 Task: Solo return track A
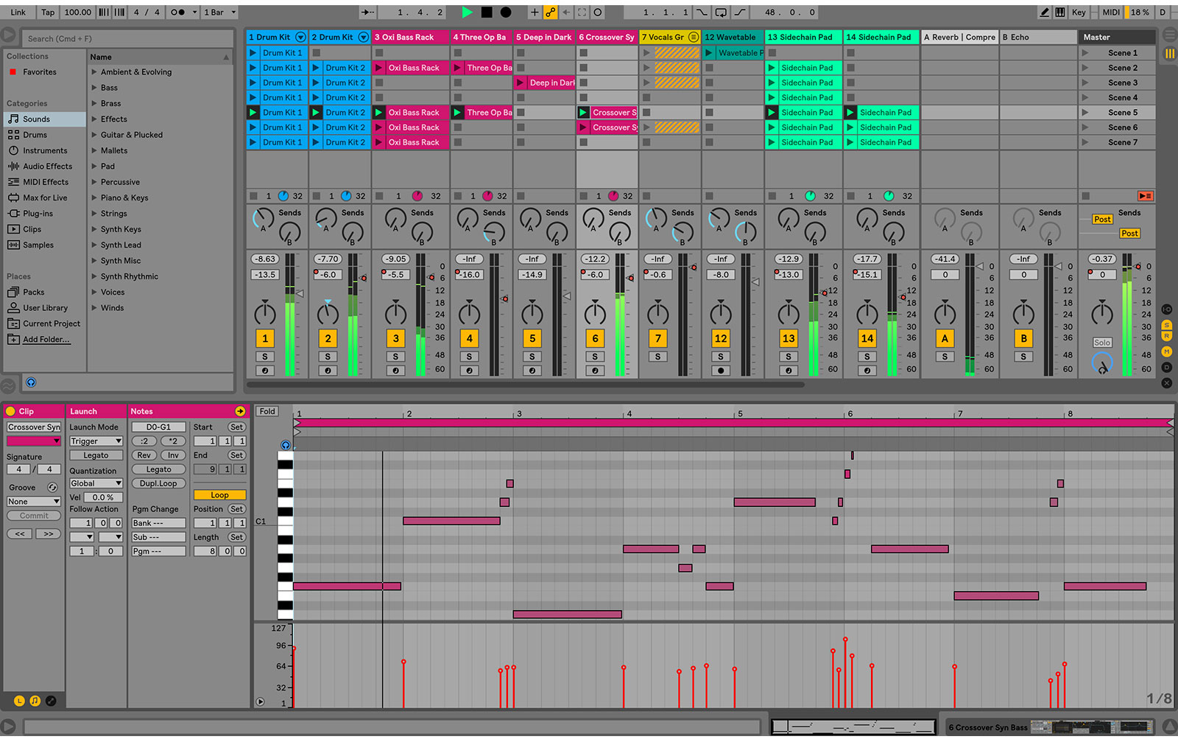pyautogui.click(x=945, y=357)
